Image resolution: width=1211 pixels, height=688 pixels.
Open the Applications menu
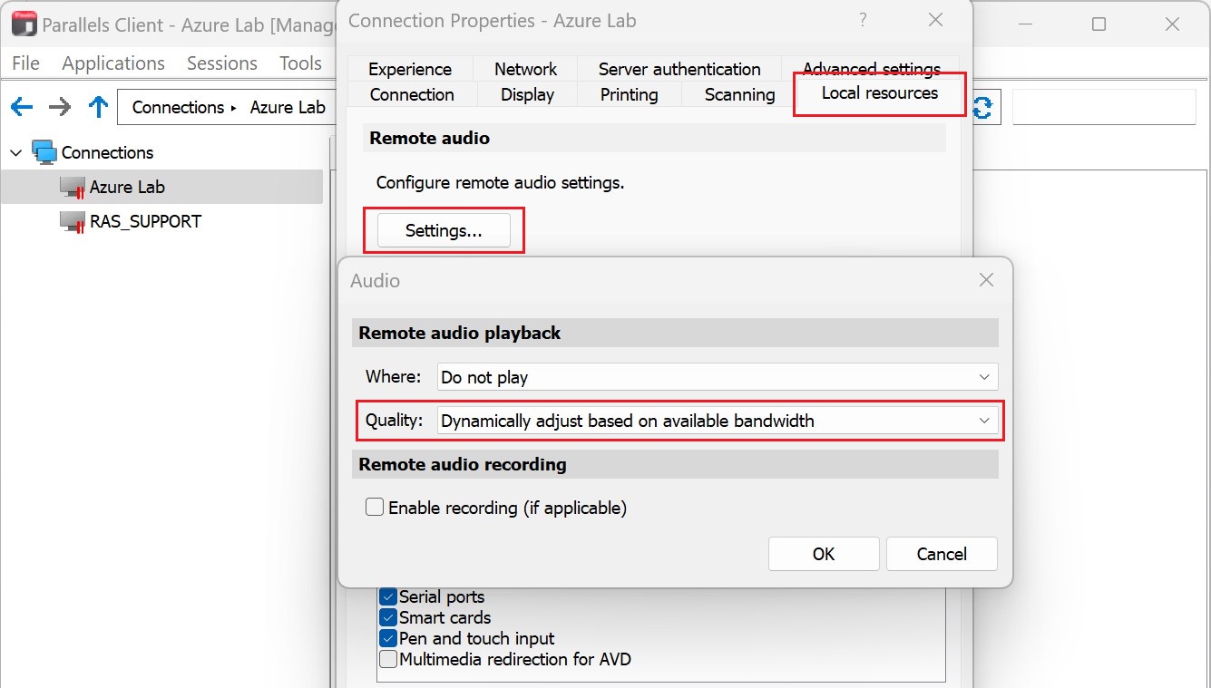click(x=113, y=63)
